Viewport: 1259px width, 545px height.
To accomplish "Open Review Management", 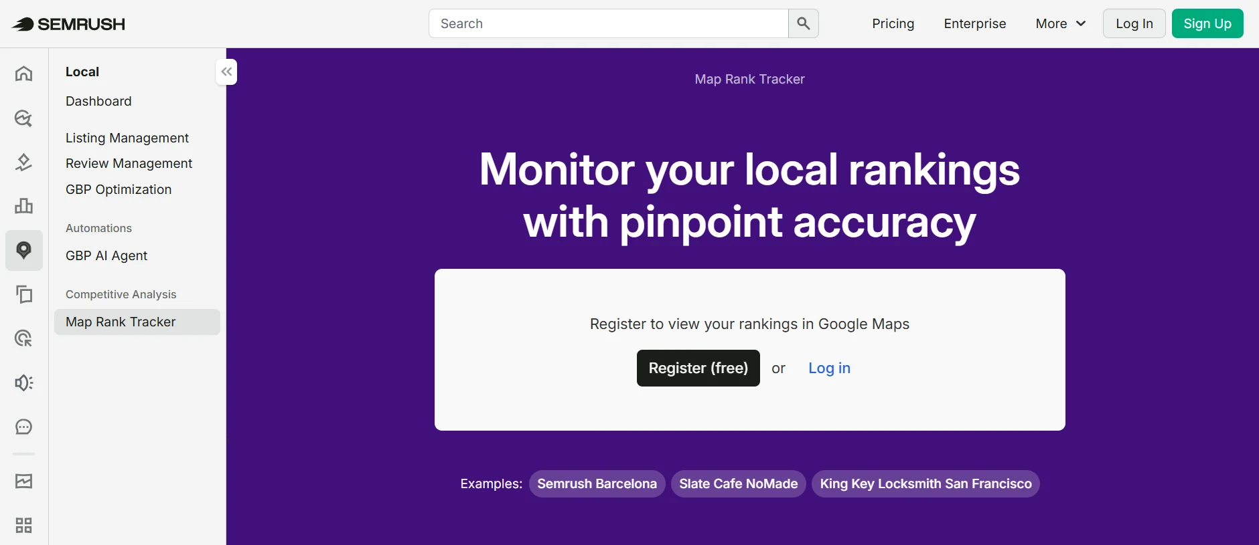I will click(129, 163).
